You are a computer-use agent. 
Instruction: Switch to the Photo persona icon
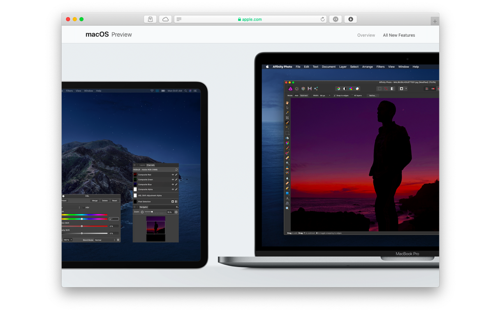[290, 89]
